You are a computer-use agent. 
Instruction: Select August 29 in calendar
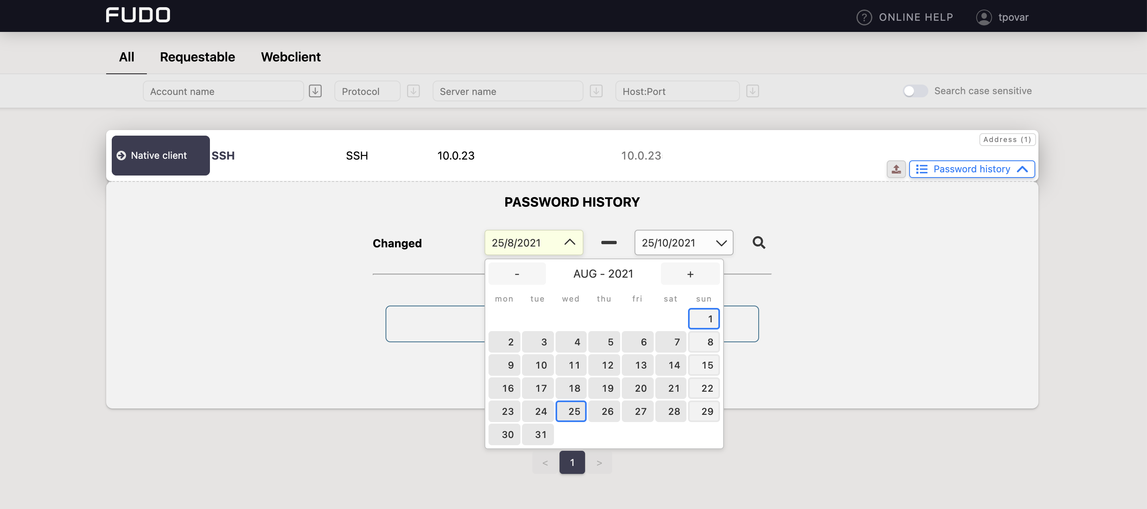704,411
